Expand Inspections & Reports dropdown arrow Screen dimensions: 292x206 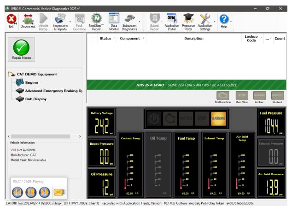[x=70, y=22]
